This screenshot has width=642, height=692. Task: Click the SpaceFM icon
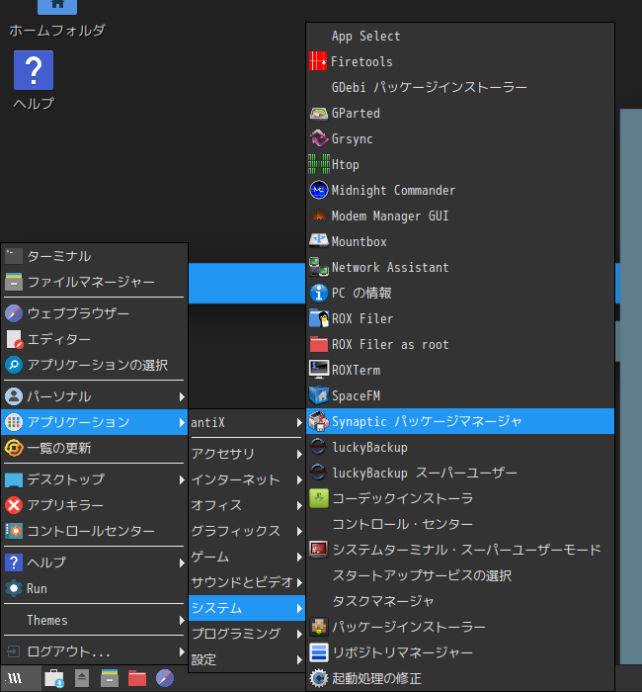318,395
